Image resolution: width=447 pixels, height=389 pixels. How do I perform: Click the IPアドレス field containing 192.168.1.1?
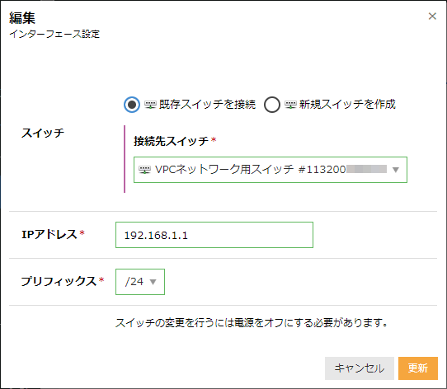[214, 235]
